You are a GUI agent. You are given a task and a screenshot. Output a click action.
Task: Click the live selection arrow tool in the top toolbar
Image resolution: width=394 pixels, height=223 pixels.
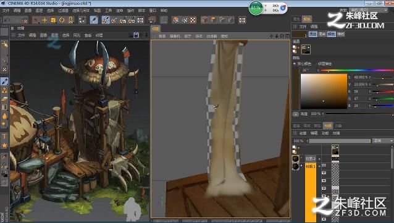[x=36, y=20]
